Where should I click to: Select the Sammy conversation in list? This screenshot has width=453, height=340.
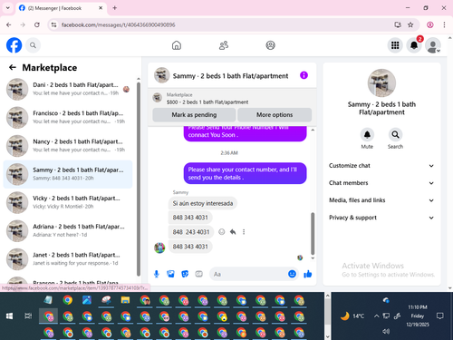tap(68, 174)
